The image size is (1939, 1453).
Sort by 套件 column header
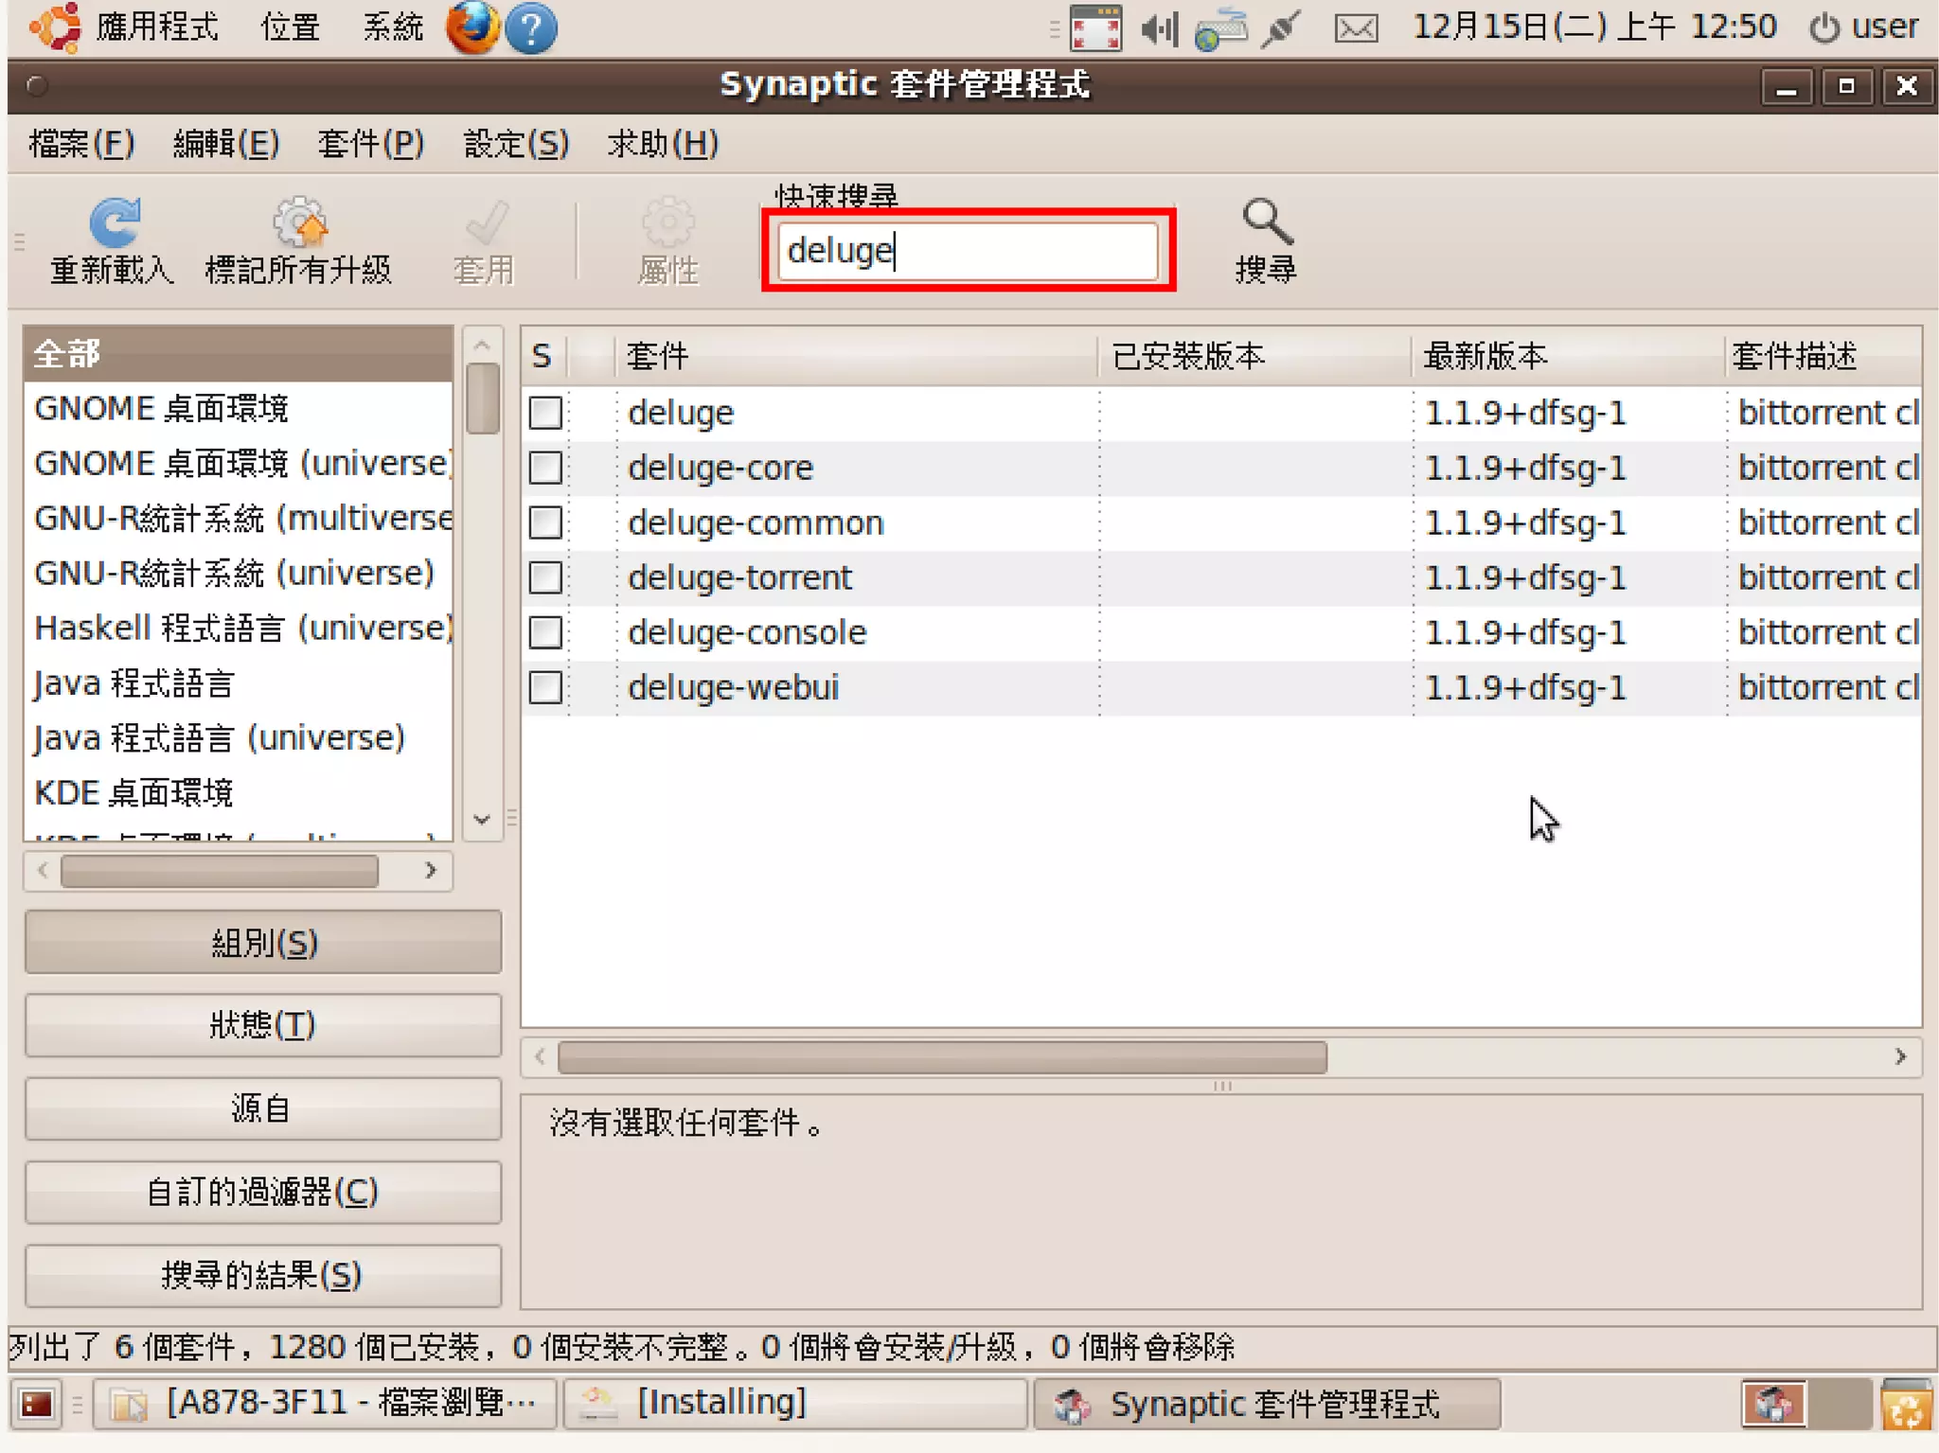click(x=856, y=357)
